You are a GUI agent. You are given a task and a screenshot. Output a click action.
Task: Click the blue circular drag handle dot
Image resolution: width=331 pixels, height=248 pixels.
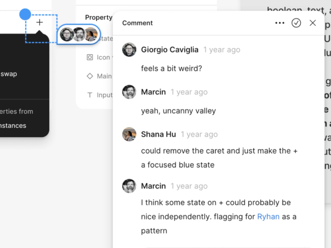pyautogui.click(x=25, y=14)
